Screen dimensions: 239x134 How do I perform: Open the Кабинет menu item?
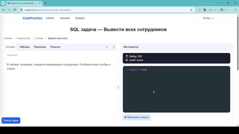coord(50,18)
